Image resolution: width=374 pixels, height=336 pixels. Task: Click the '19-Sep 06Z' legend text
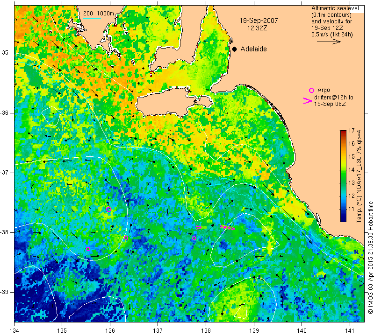coord(330,104)
